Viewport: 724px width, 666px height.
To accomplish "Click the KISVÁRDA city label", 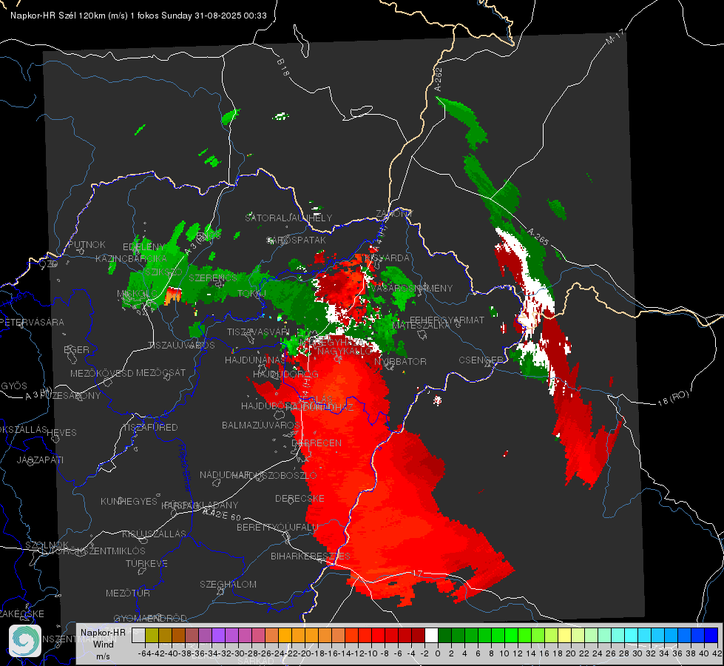I will pyautogui.click(x=387, y=258).
